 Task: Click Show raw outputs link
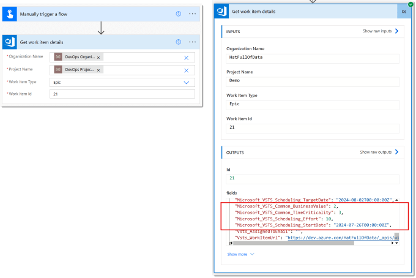tap(376, 152)
